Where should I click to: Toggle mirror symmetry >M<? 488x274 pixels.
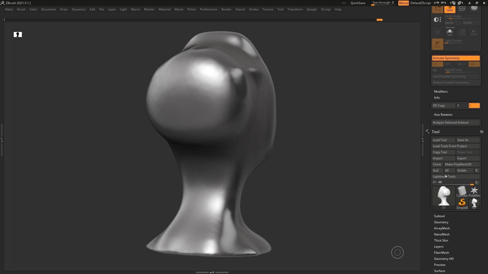474,64
